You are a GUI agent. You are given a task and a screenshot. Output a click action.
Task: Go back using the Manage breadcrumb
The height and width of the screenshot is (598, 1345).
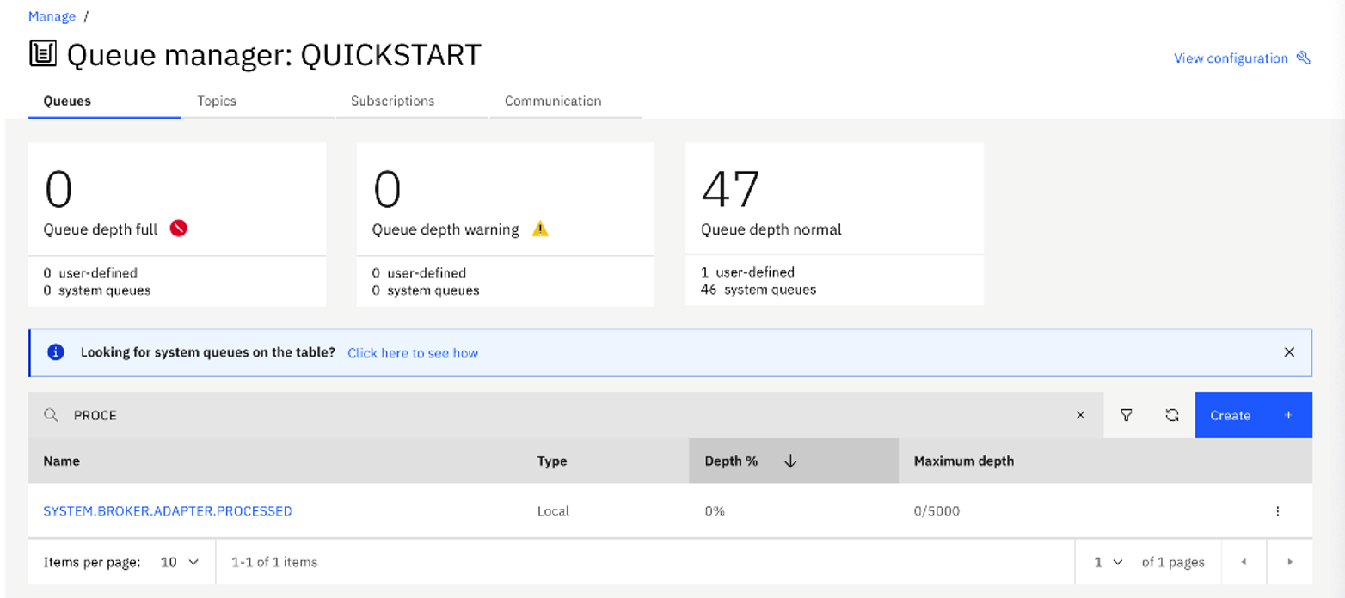(x=52, y=15)
